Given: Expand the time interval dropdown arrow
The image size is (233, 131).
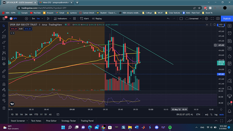Looking at the screenshot, I should 42,19.
